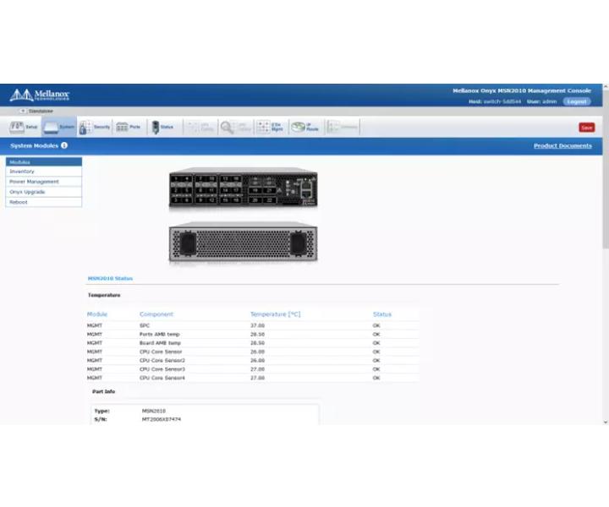Image resolution: width=609 pixels, height=507 pixels.
Task: Expand the Standalone dropdown arrow
Action: [x=23, y=111]
